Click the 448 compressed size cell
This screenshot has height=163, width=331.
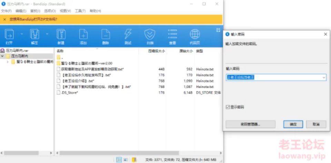tap(161, 69)
